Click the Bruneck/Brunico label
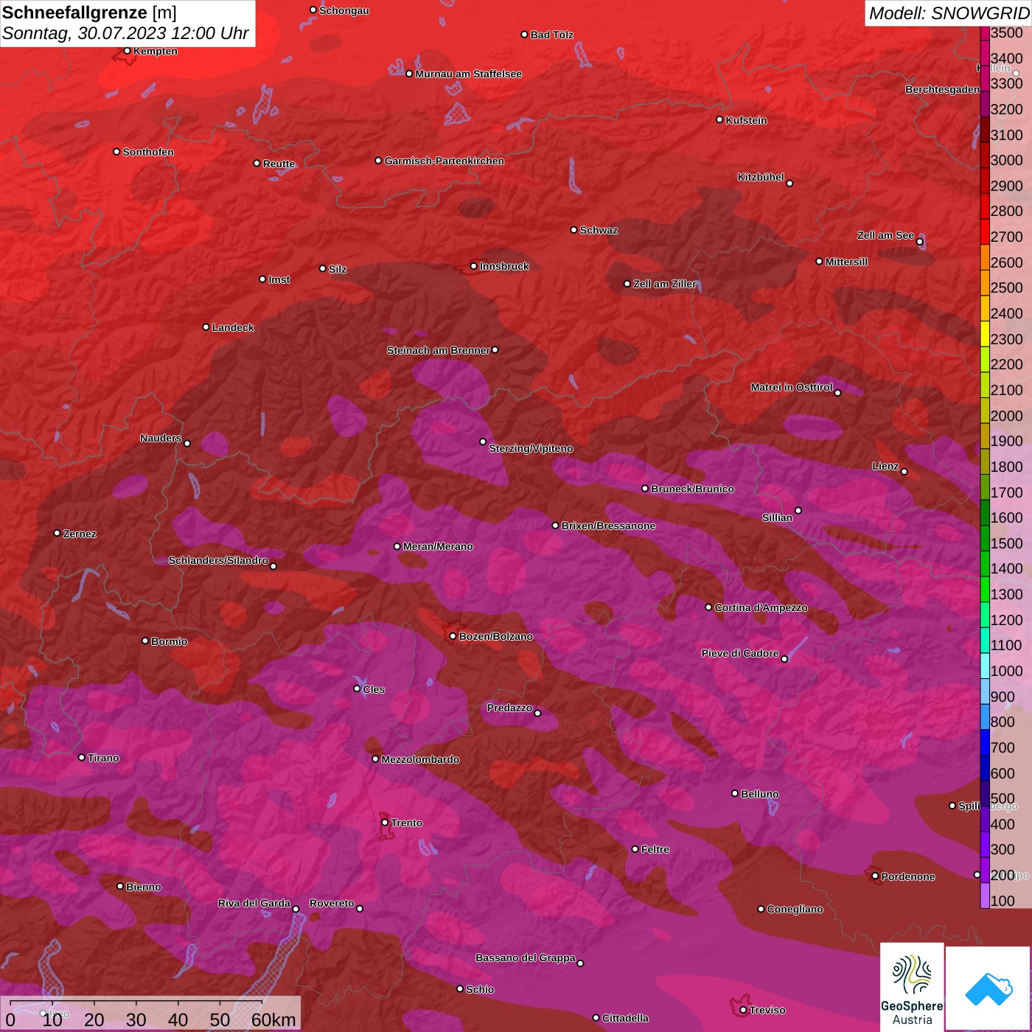1032x1032 pixels. 692,489
